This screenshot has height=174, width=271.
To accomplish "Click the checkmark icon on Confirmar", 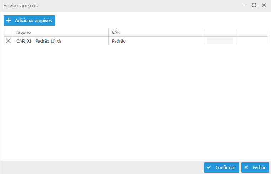I will 209,167.
